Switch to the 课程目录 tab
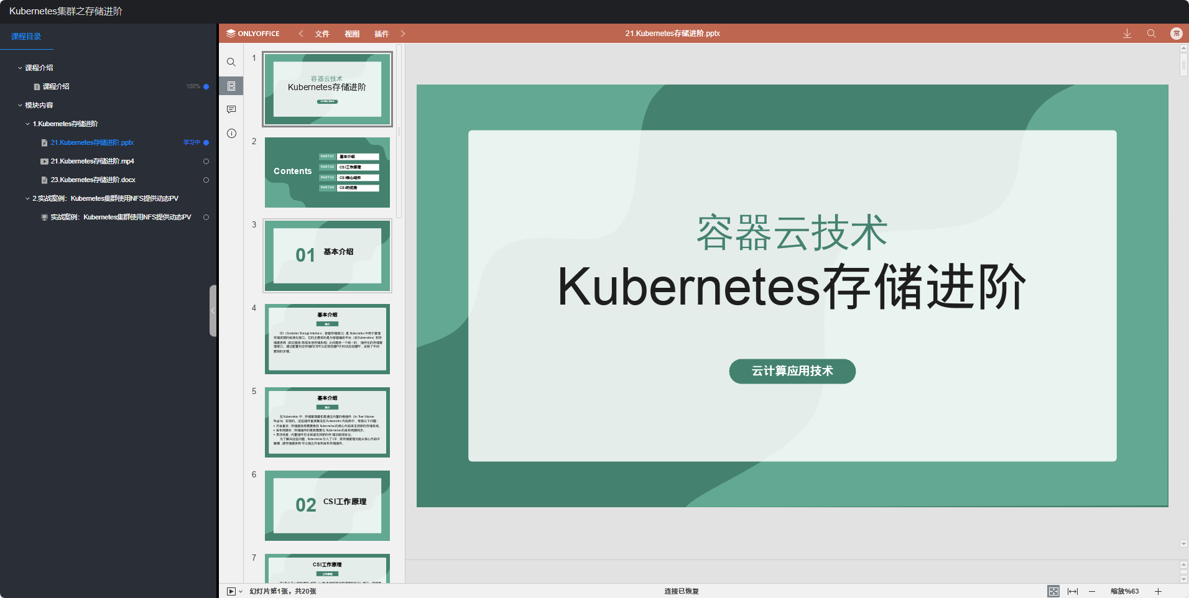 [x=26, y=36]
